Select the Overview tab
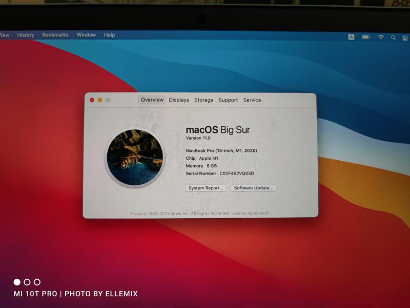This screenshot has height=308, width=410. click(152, 100)
